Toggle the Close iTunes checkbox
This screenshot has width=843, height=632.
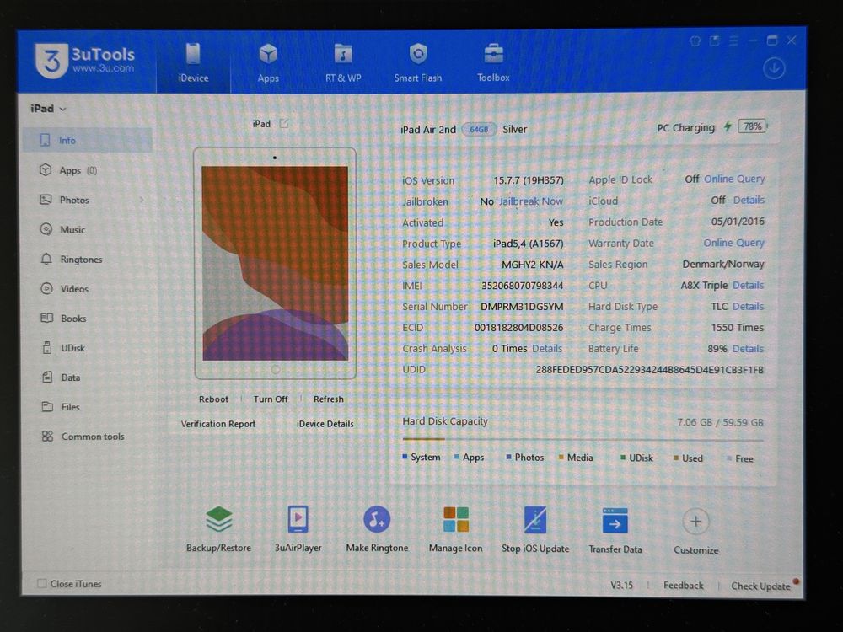(x=41, y=584)
